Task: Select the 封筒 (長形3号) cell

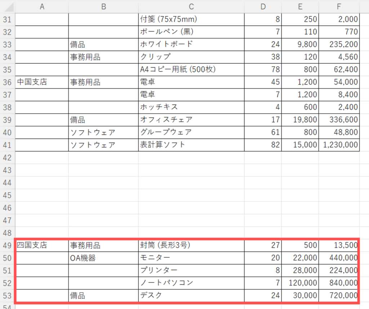Action: pos(191,246)
